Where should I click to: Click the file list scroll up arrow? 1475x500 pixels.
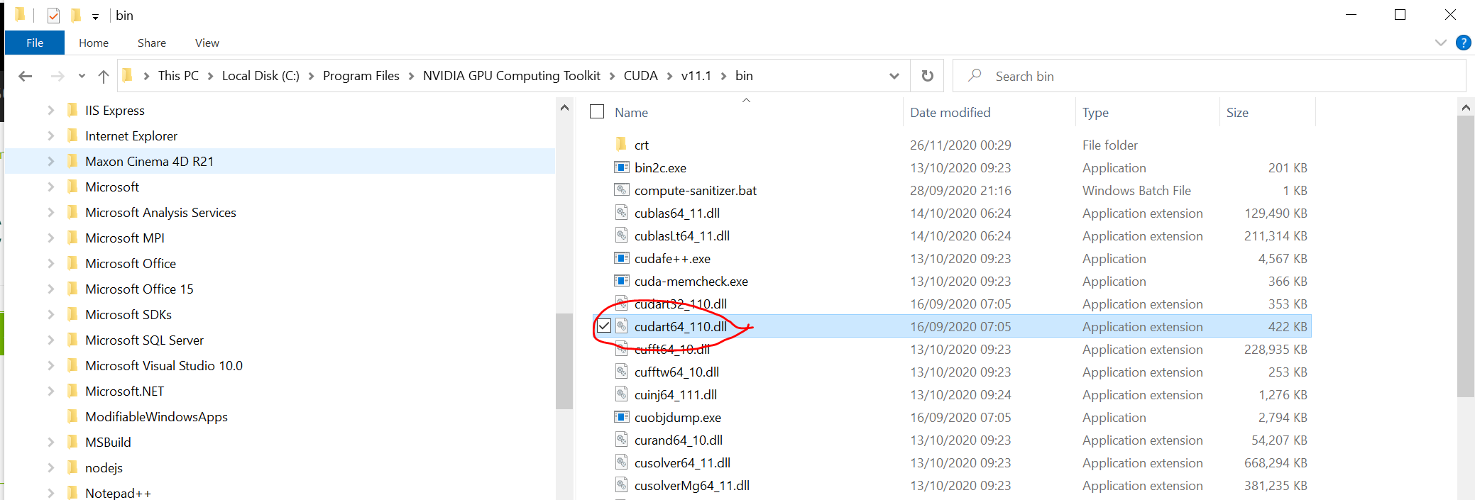(x=1466, y=107)
